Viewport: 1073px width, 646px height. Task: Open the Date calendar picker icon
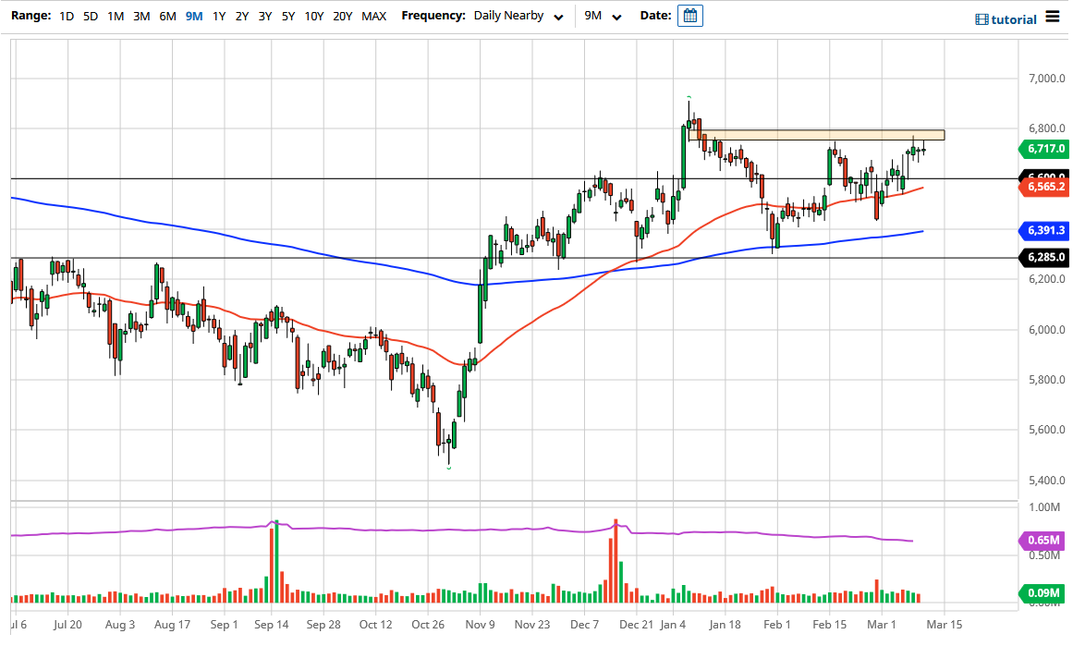pos(689,16)
